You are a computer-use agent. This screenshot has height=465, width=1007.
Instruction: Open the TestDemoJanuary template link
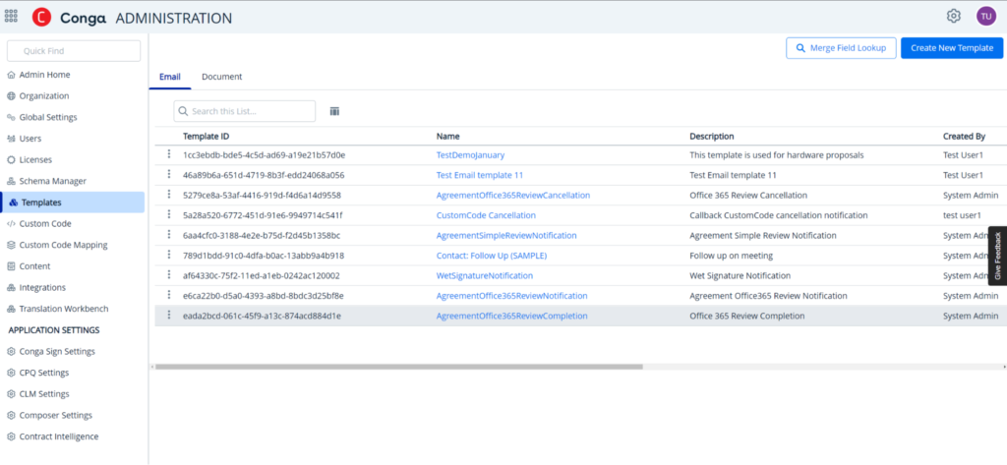coord(470,154)
